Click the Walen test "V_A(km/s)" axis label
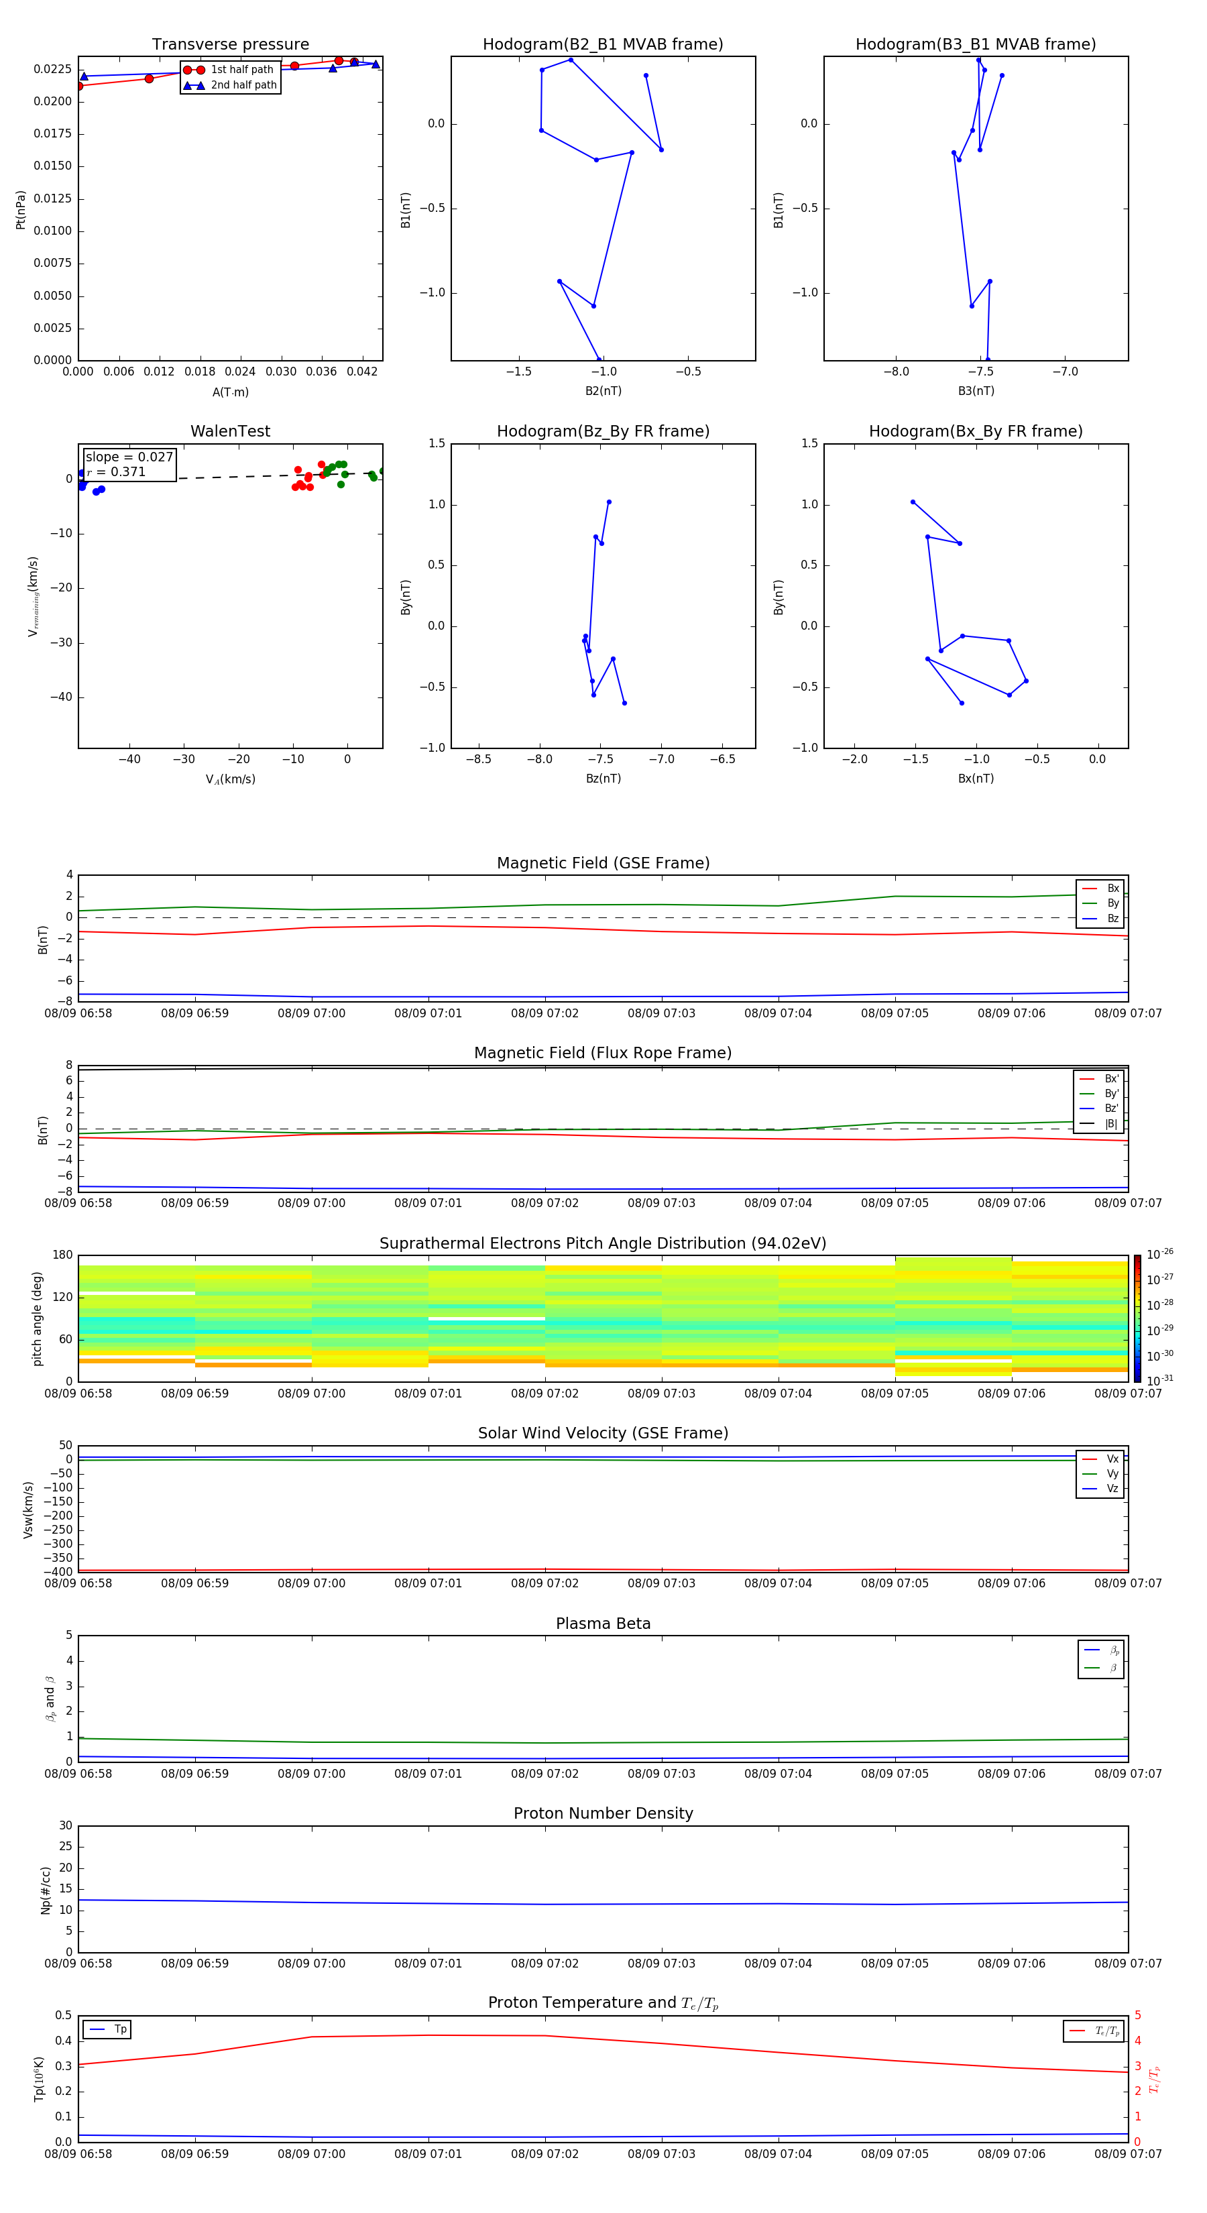Viewport: 1207px width, 2213px height. (x=230, y=779)
